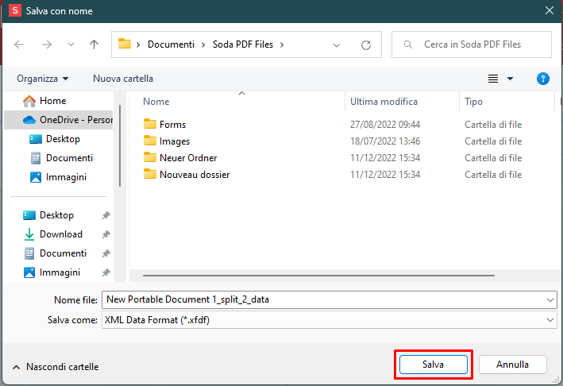Select the Nouveau dossier folder
Image resolution: width=563 pixels, height=386 pixels.
[x=195, y=175]
